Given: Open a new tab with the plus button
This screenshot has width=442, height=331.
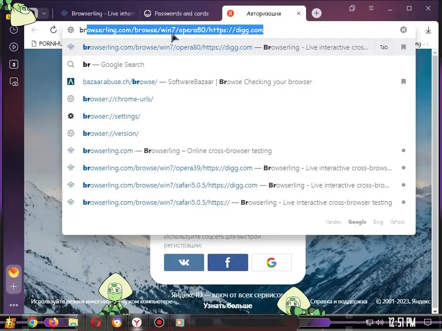Looking at the screenshot, I should 316,13.
